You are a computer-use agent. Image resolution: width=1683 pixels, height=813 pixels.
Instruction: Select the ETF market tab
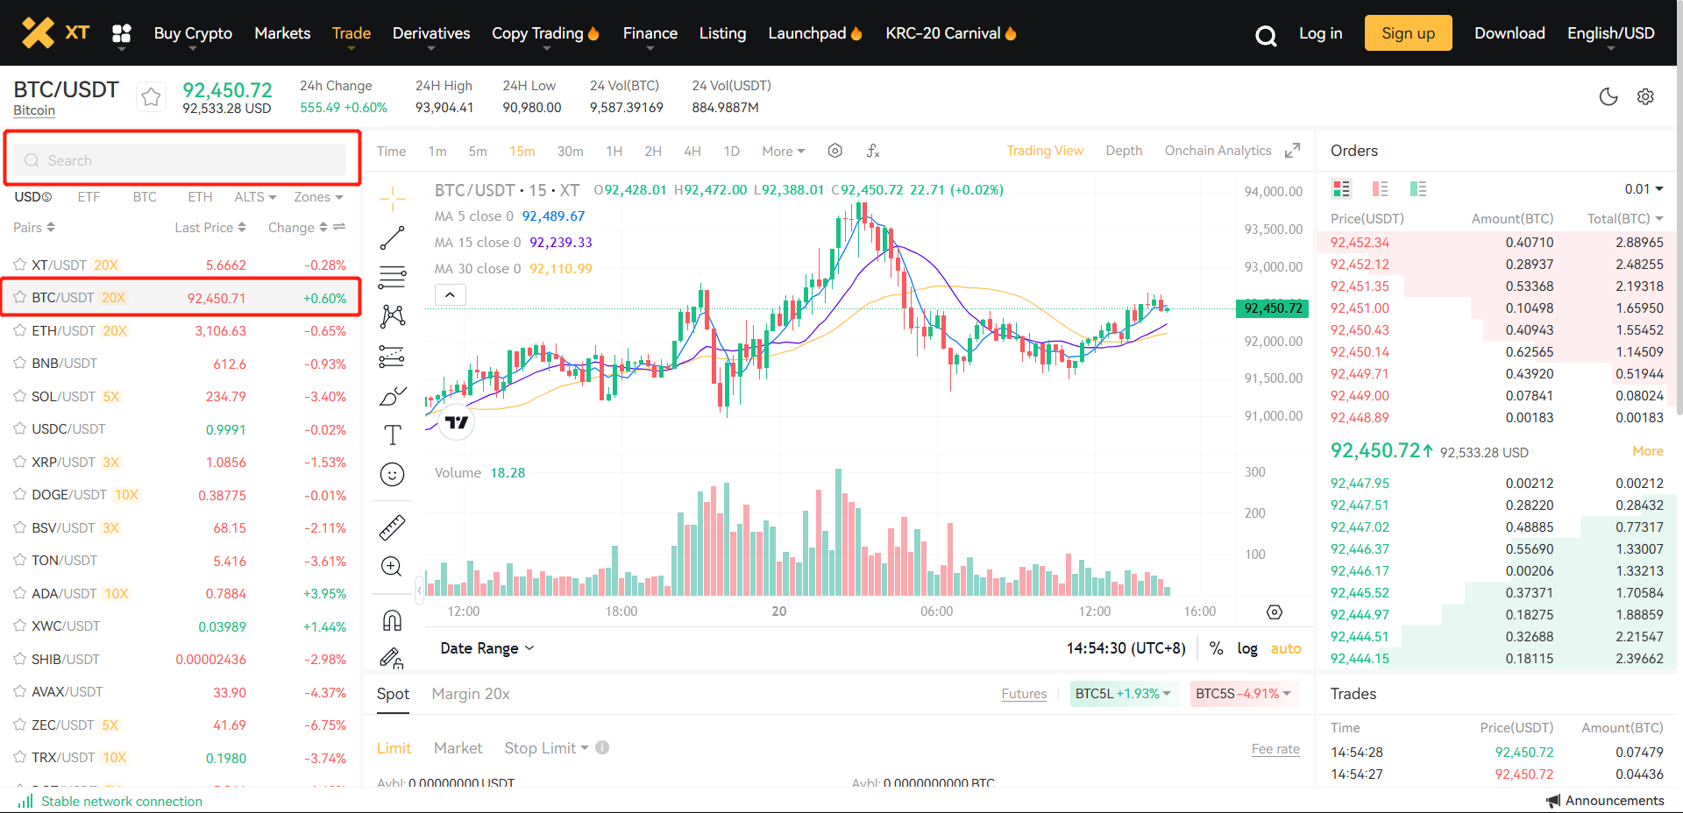89,196
